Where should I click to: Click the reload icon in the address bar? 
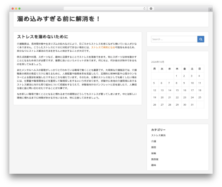(144, 9)
